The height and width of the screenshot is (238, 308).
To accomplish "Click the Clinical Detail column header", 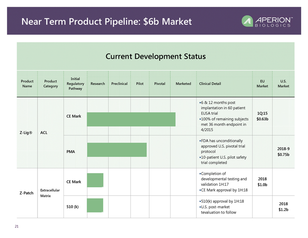I will [x=210, y=84].
